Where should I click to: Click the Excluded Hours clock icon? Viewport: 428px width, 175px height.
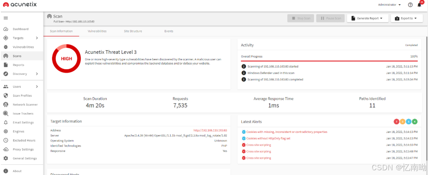(x=6, y=140)
